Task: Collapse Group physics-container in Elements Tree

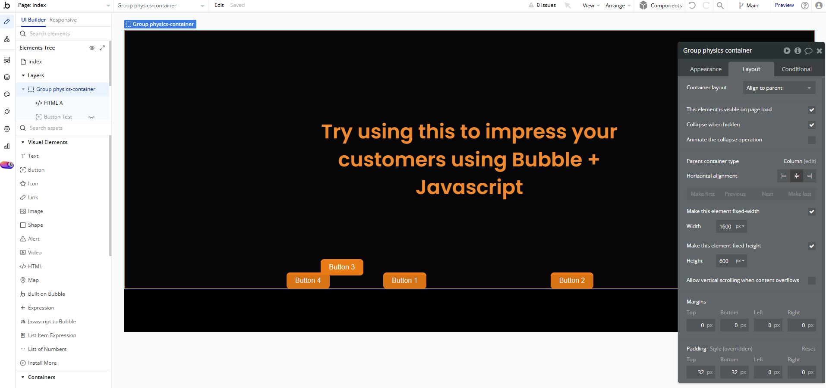Action: pyautogui.click(x=23, y=89)
